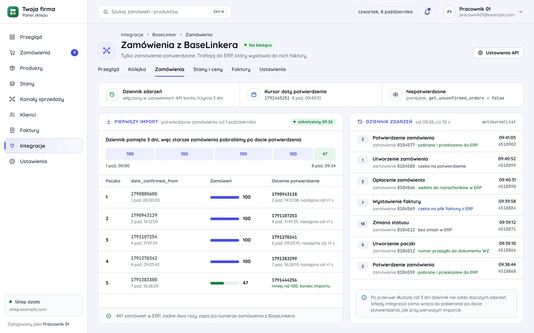534x333 pixels.
Task: Open the Ustawienia tab
Action: coord(272,69)
